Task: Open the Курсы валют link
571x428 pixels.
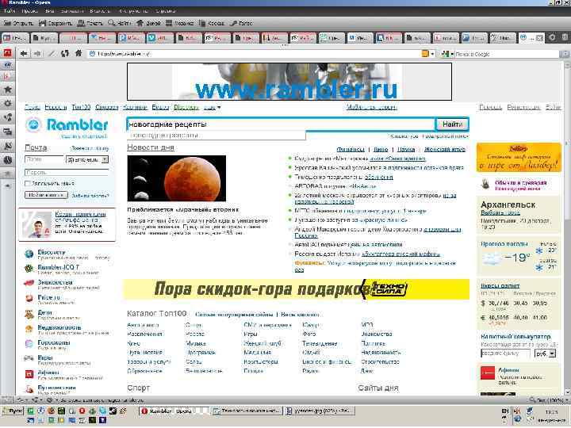Action: click(x=500, y=285)
